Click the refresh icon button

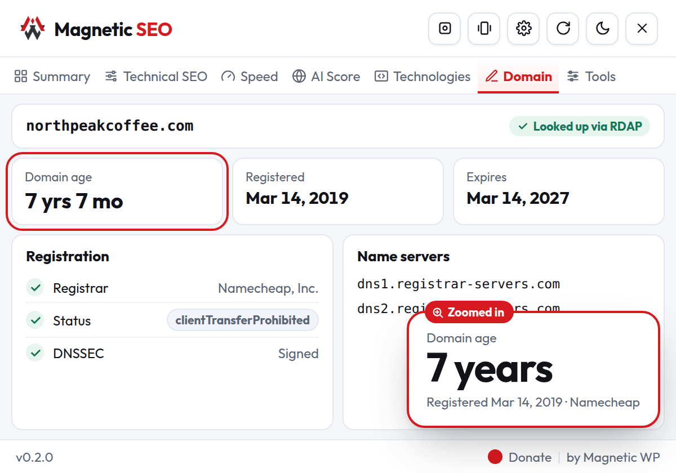(x=563, y=28)
